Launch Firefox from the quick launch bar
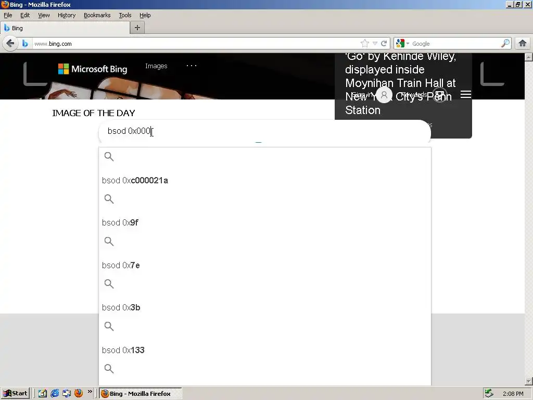 79,393
